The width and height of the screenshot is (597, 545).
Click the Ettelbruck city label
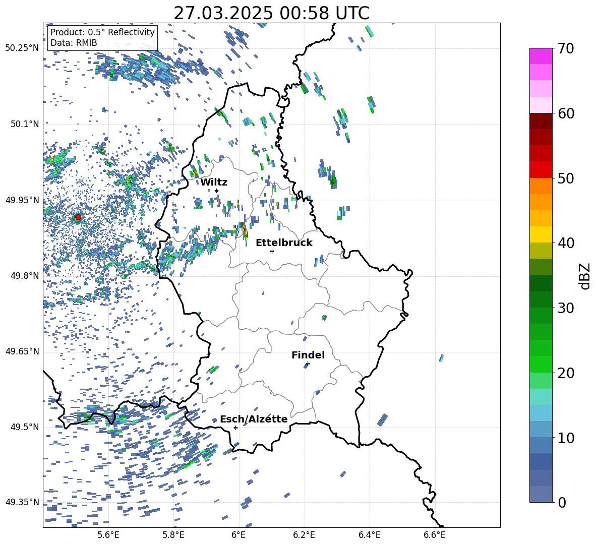[x=284, y=243]
